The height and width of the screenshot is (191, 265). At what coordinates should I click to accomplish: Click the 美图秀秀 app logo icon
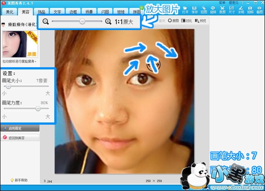[4, 3]
